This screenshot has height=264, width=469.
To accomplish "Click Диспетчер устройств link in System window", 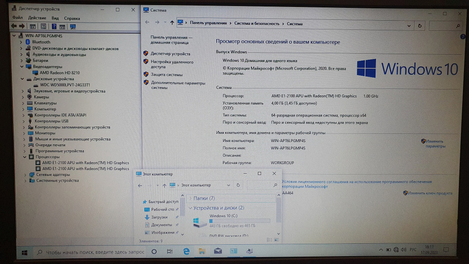I will tap(171, 54).
